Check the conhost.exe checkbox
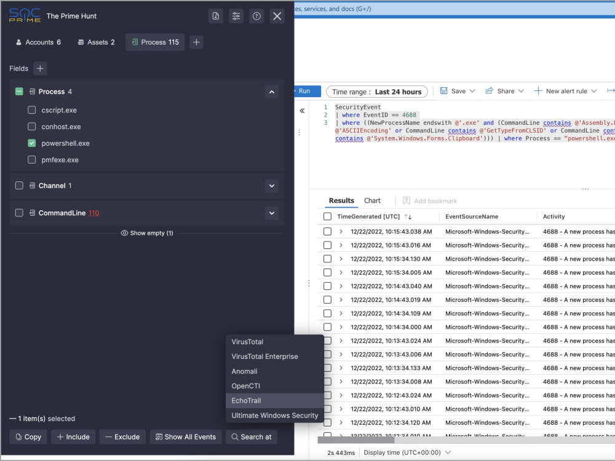 (x=32, y=127)
